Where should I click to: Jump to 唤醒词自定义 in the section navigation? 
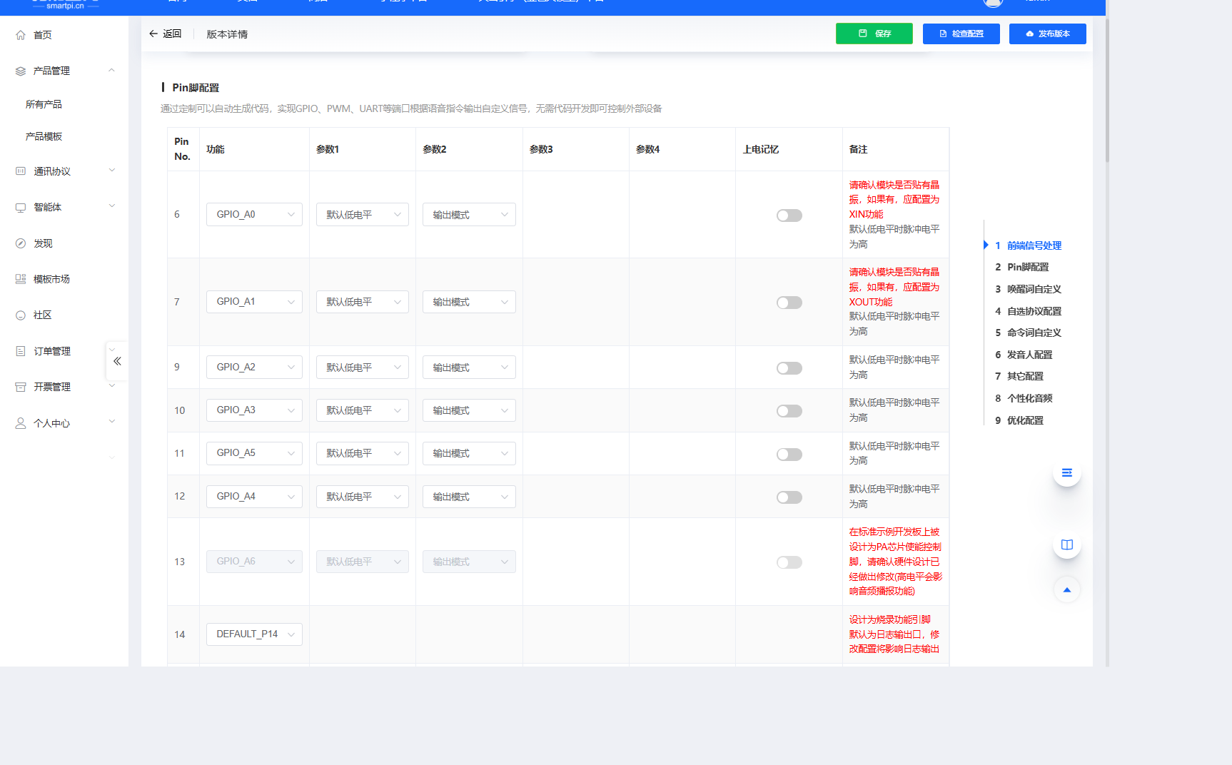(1034, 289)
